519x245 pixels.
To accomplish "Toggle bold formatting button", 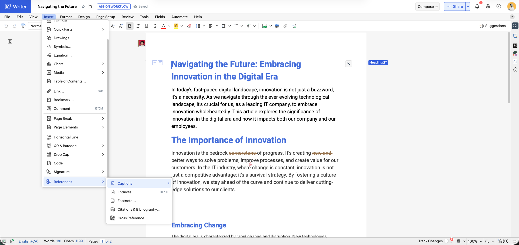I will click(130, 26).
